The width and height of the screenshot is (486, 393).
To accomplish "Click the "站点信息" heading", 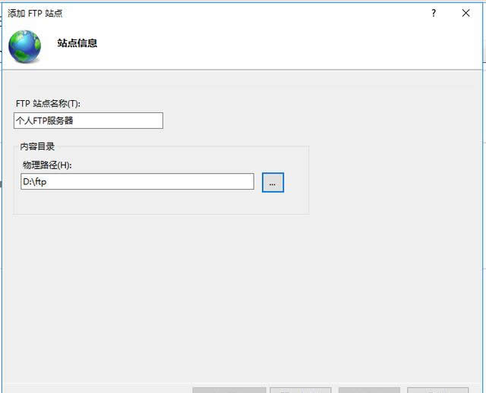I will pos(77,42).
